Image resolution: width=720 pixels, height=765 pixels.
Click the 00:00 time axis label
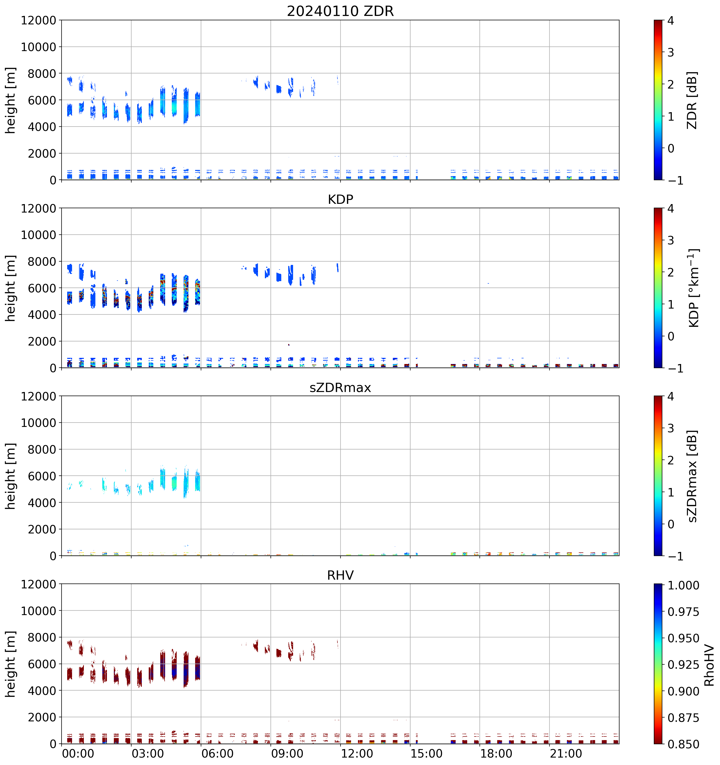pos(78,753)
